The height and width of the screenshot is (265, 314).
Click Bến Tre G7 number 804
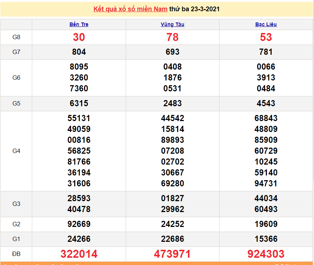[x=79, y=52]
